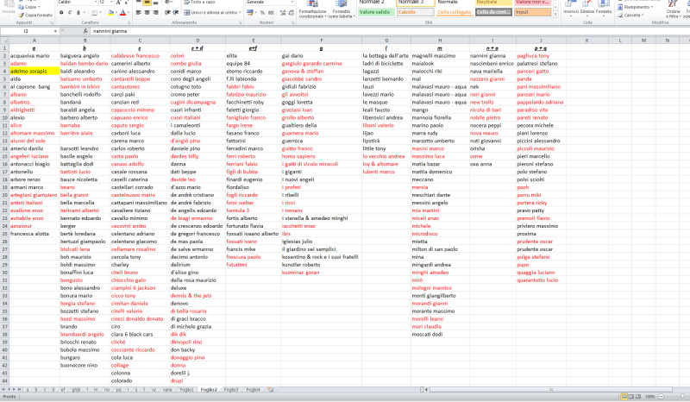The width and height of the screenshot is (690, 402).
Task: Switch to sheet tab ef
Action: [x=63, y=390]
